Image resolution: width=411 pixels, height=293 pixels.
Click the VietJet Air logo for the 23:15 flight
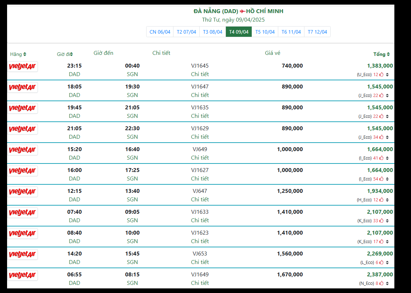(23, 67)
